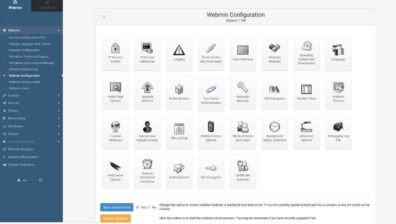This screenshot has height=224, width=396.
Task: Select Webmin Configuration in sidebar
Action: click(24, 75)
